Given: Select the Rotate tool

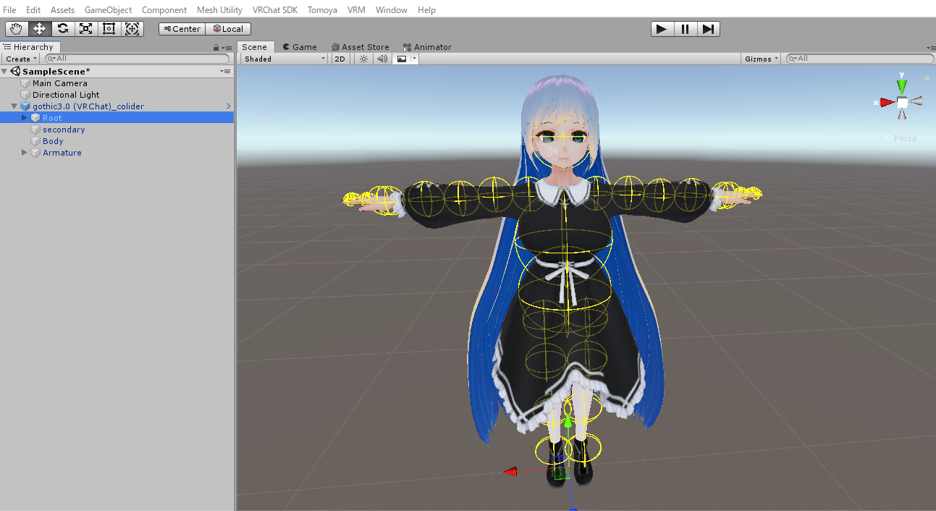Looking at the screenshot, I should click(62, 29).
